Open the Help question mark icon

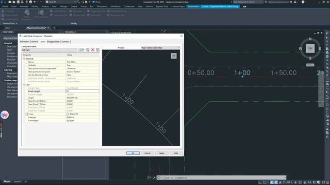303,2
